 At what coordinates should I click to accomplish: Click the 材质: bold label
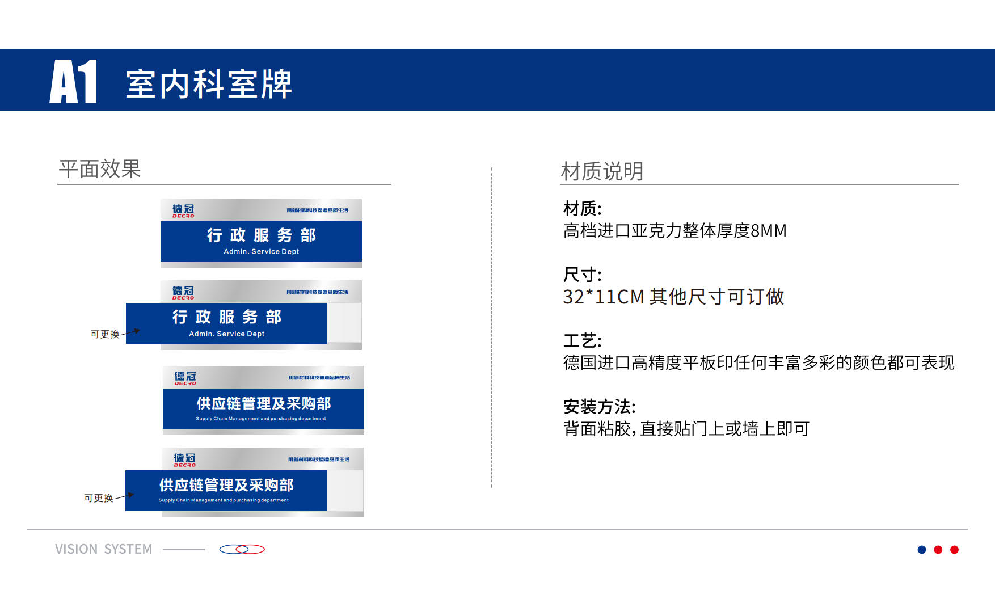[582, 209]
